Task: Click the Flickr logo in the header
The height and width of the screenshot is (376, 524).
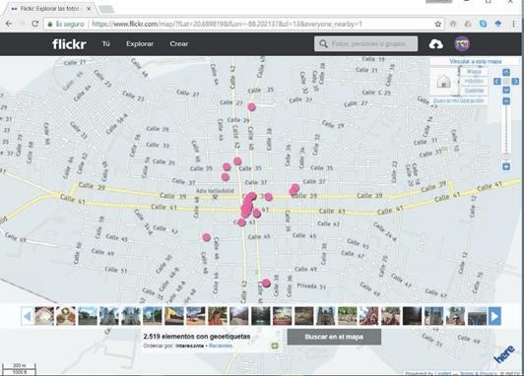Action: 69,44
